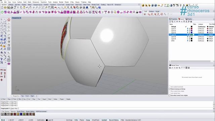Click the New layer icon in Layers panel
The width and height of the screenshot is (215, 121).
[170, 22]
